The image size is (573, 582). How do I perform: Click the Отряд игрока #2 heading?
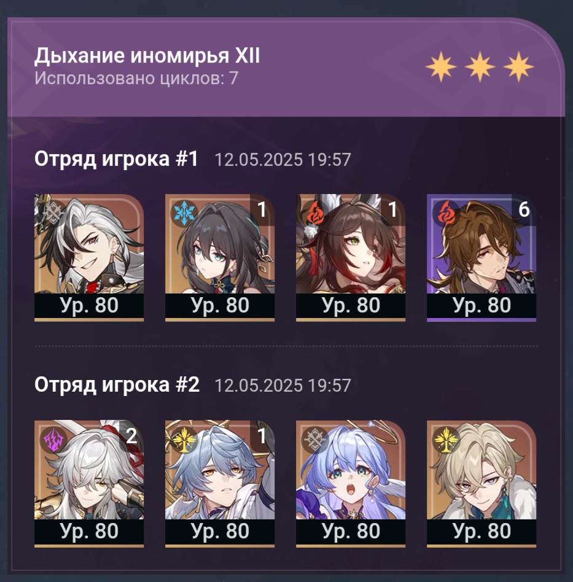tap(117, 384)
